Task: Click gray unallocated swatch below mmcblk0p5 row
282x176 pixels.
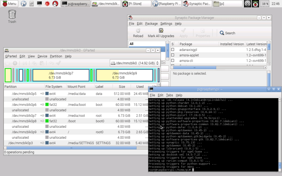Action: coord(47,99)
